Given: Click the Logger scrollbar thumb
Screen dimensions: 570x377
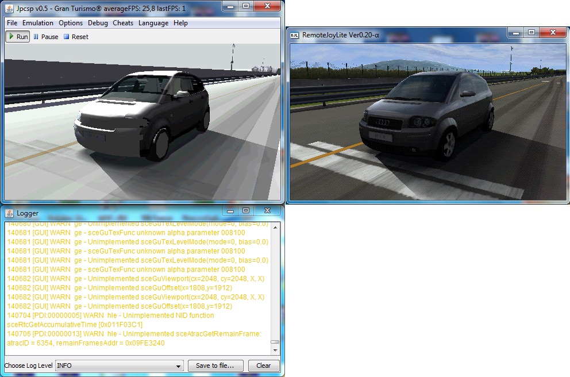Looking at the screenshot, I should click(x=275, y=342).
